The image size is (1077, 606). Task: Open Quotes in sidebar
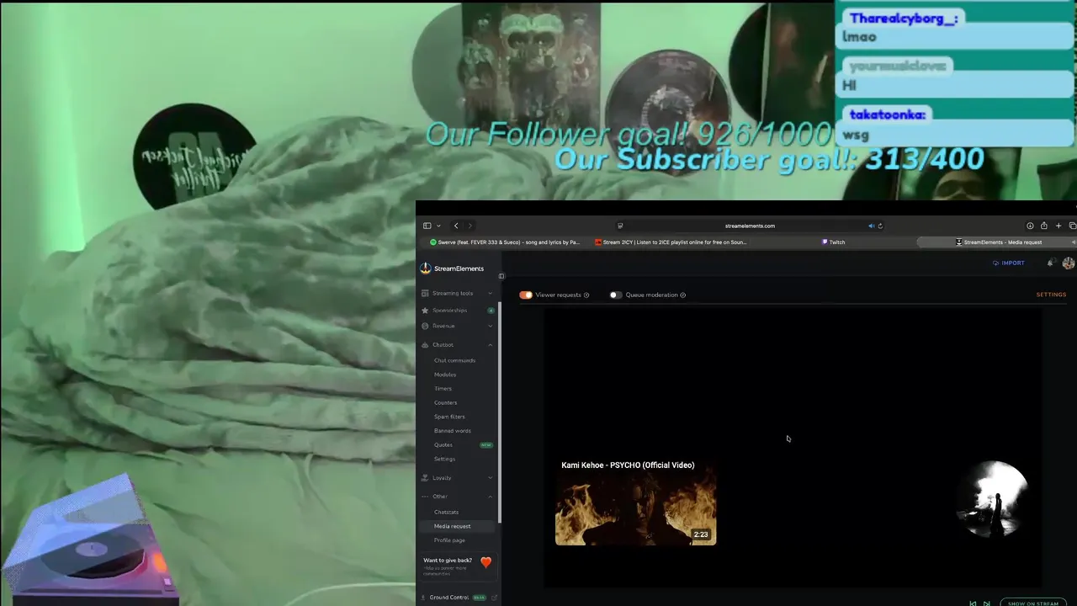pyautogui.click(x=443, y=445)
